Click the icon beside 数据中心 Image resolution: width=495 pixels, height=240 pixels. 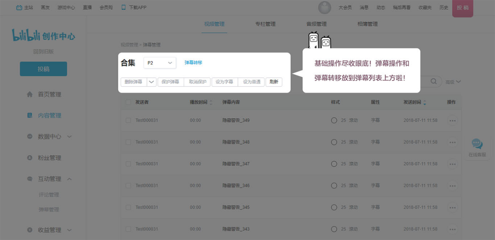coord(30,137)
